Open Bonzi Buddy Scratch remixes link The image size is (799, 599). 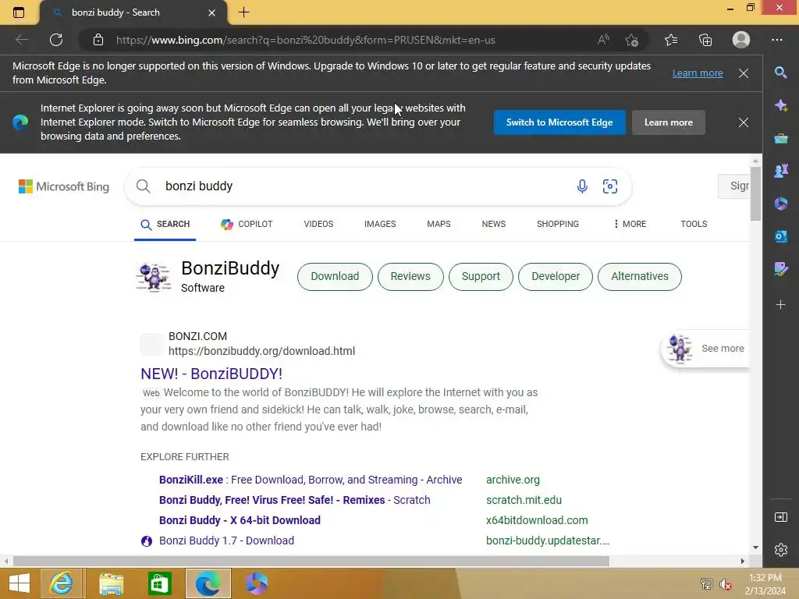(x=294, y=500)
